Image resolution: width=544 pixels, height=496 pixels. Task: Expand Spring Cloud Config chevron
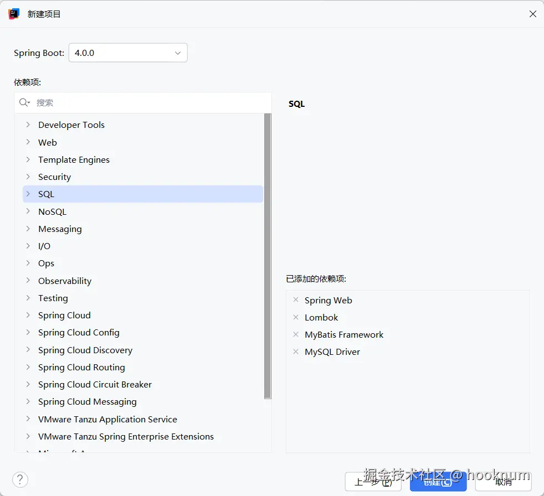[x=28, y=332]
